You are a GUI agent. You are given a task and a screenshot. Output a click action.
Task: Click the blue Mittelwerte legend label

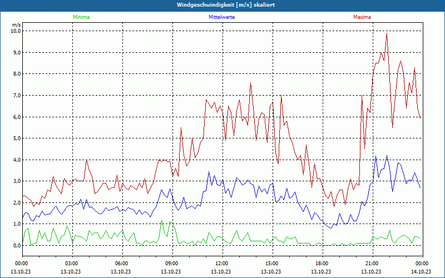221,17
